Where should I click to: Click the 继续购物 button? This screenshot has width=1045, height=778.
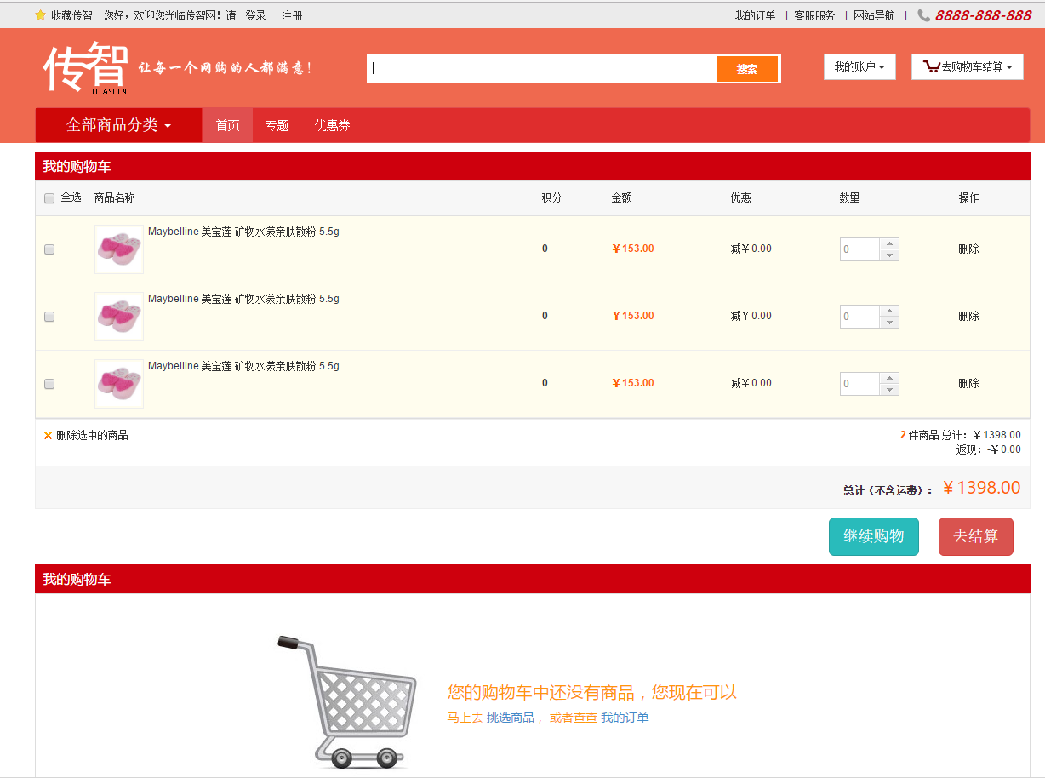(x=874, y=536)
